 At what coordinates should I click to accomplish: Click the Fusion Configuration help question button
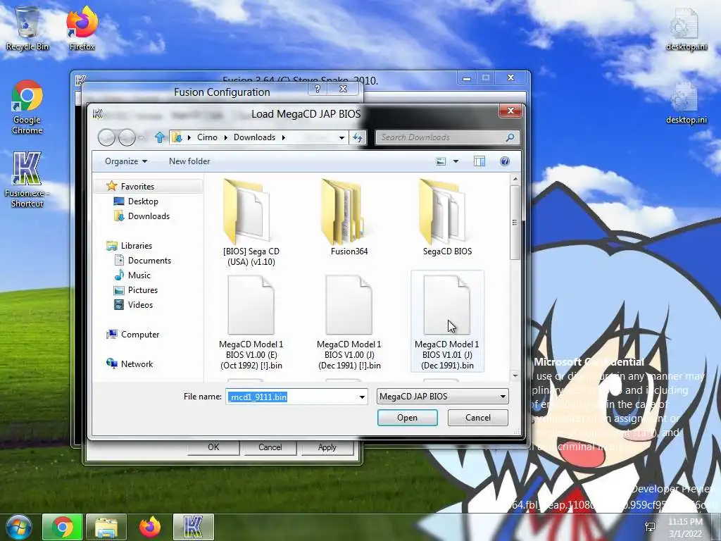318,89
